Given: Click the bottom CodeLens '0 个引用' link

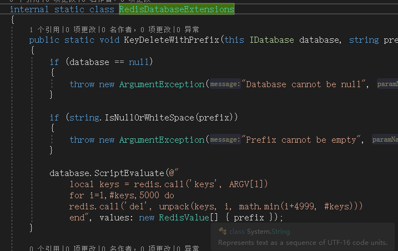Looking at the screenshot, I should (x=44, y=248).
